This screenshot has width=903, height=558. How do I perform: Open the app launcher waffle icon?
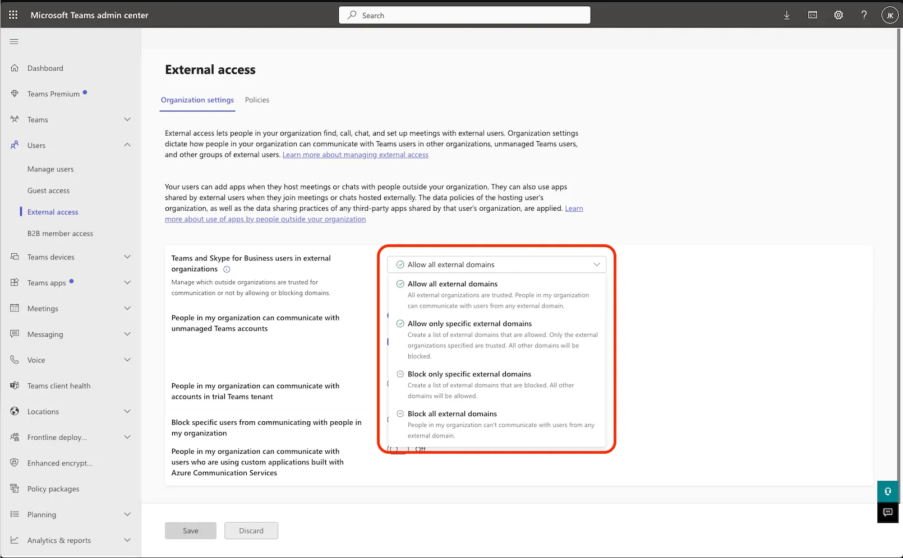(x=13, y=15)
